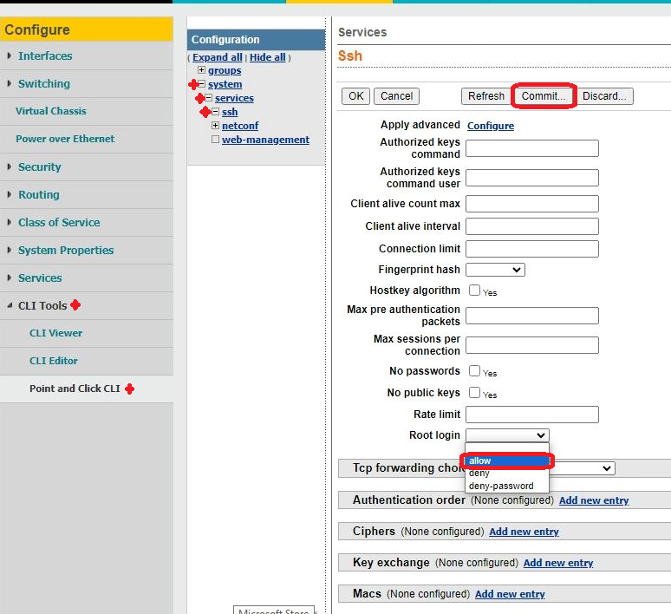The image size is (671, 614).
Task: Choose 'allow' in Root login list
Action: click(506, 461)
